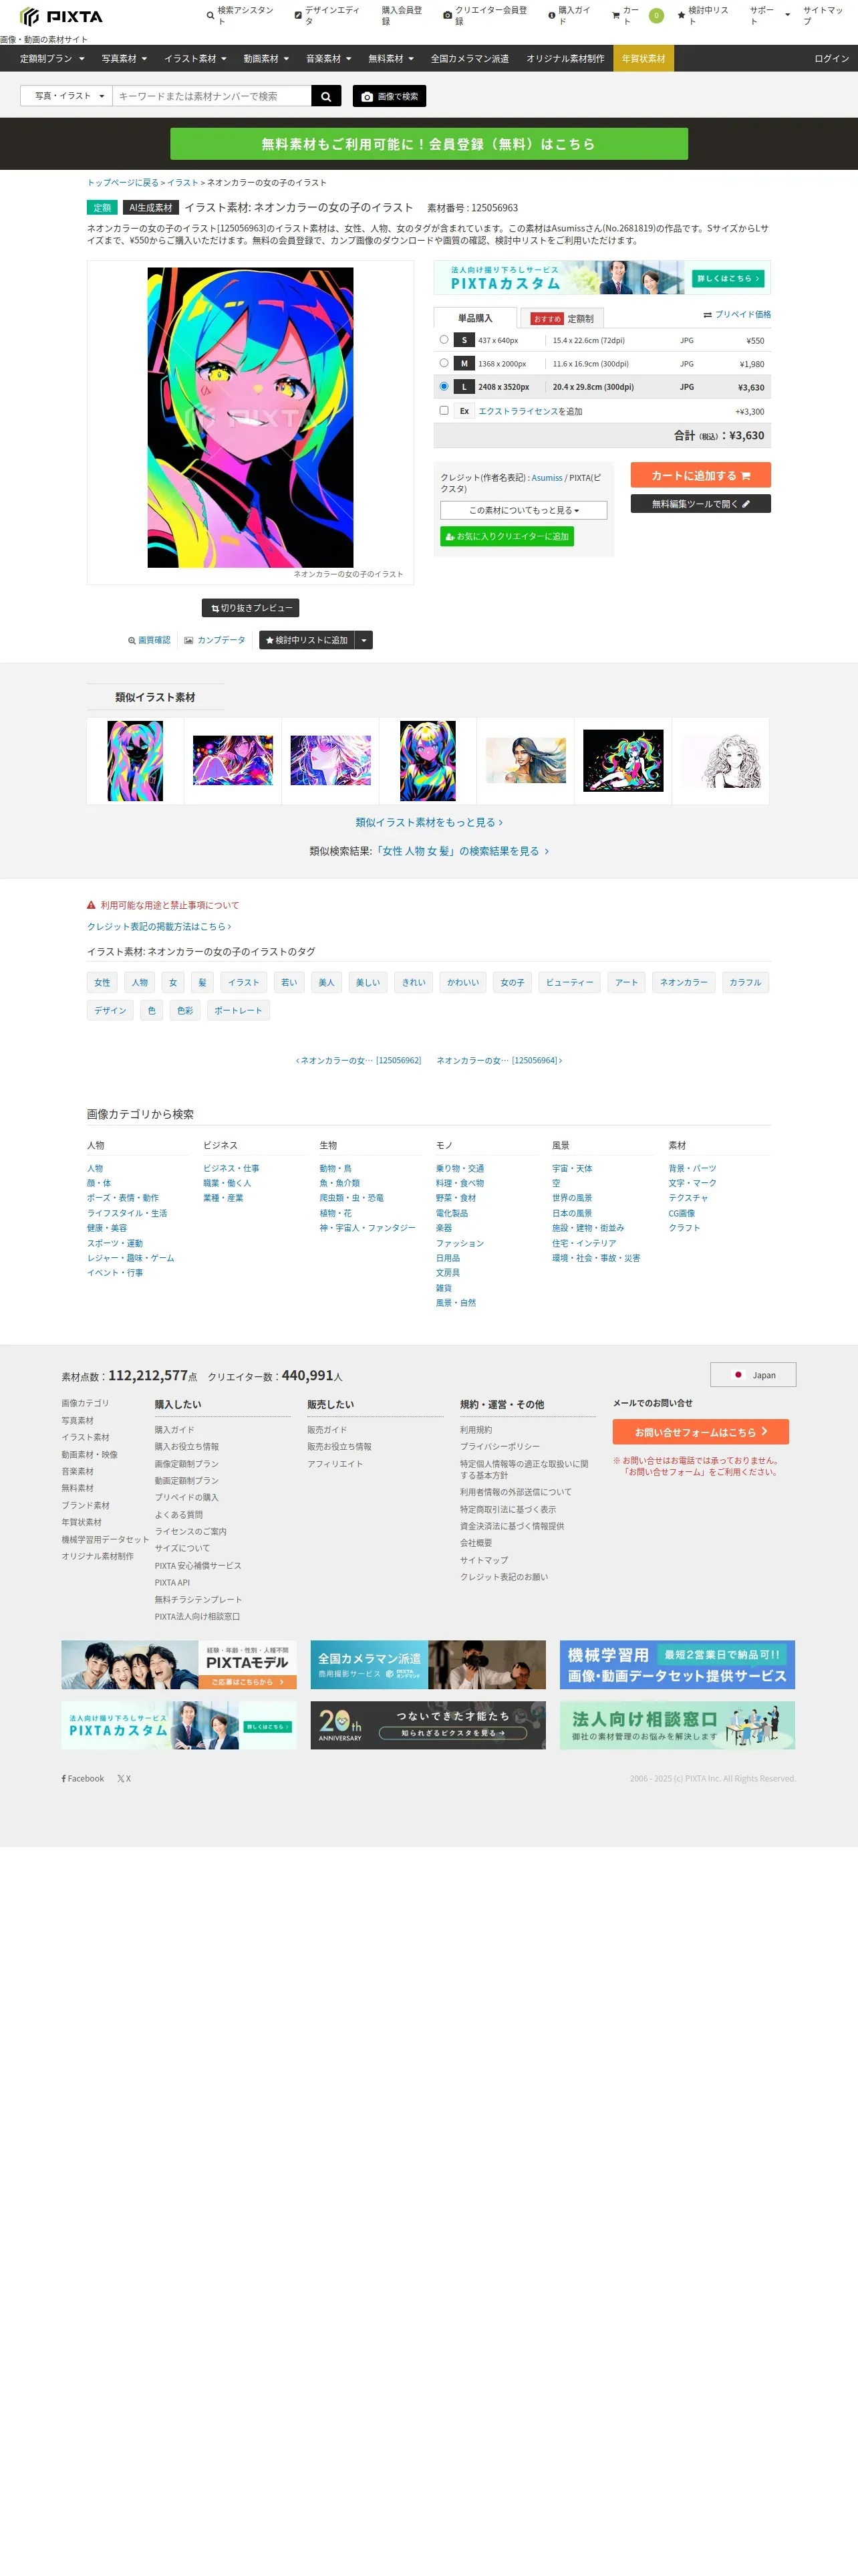Add to 検討中リスト with star button
Image resolution: width=858 pixels, height=2576 pixels.
coord(307,640)
